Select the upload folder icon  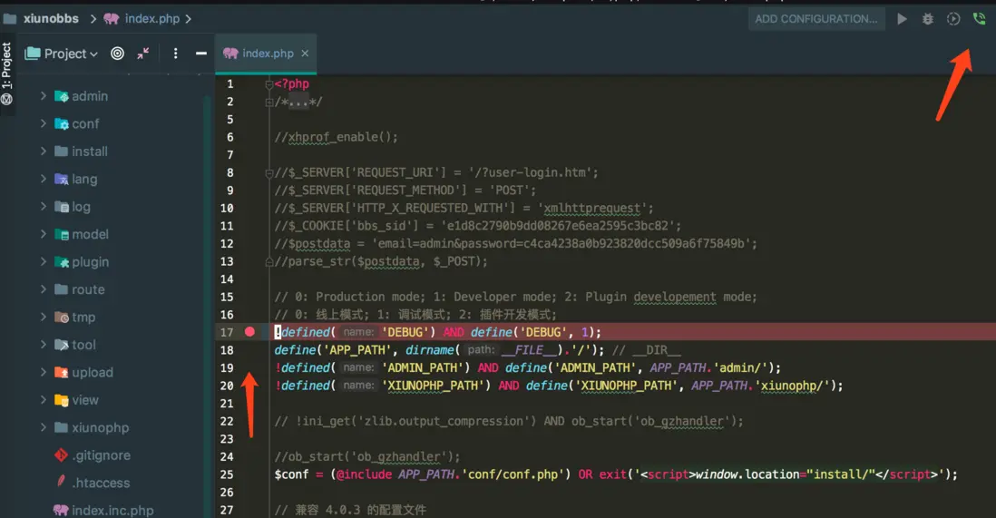coord(61,372)
